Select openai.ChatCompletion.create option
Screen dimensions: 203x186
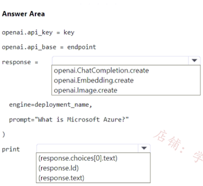101,70
